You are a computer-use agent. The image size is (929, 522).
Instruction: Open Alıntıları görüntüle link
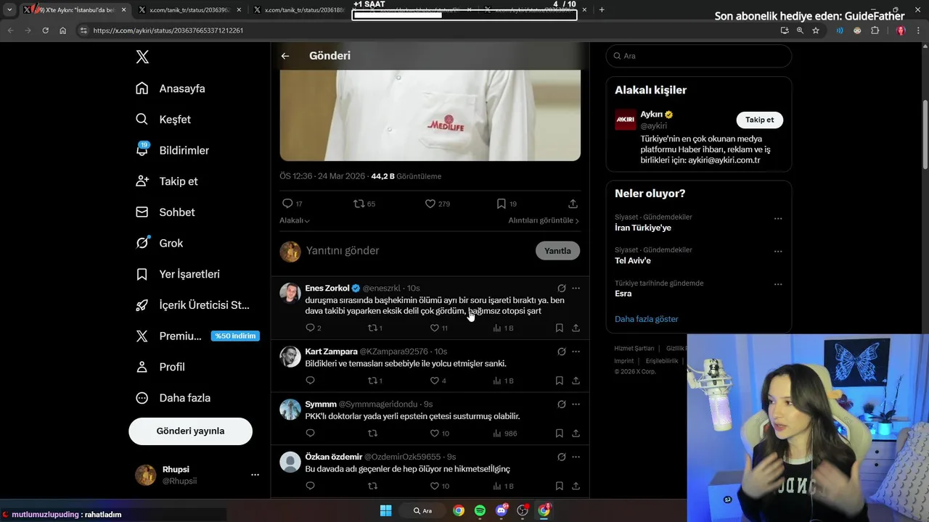(544, 220)
